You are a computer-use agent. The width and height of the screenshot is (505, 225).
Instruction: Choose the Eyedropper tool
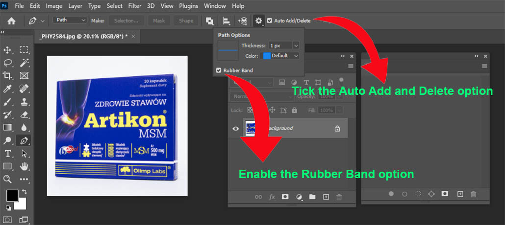pos(7,89)
